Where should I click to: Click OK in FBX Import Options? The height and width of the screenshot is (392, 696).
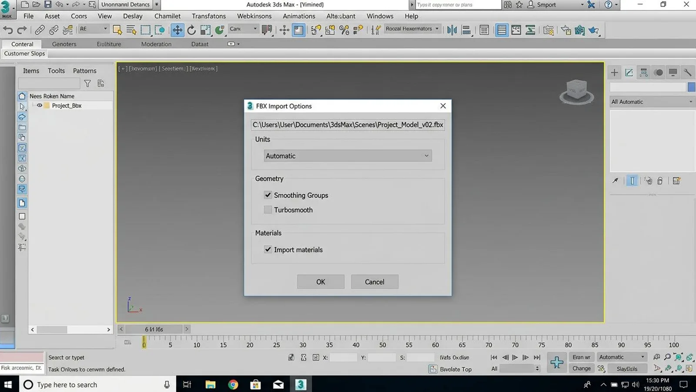321,282
